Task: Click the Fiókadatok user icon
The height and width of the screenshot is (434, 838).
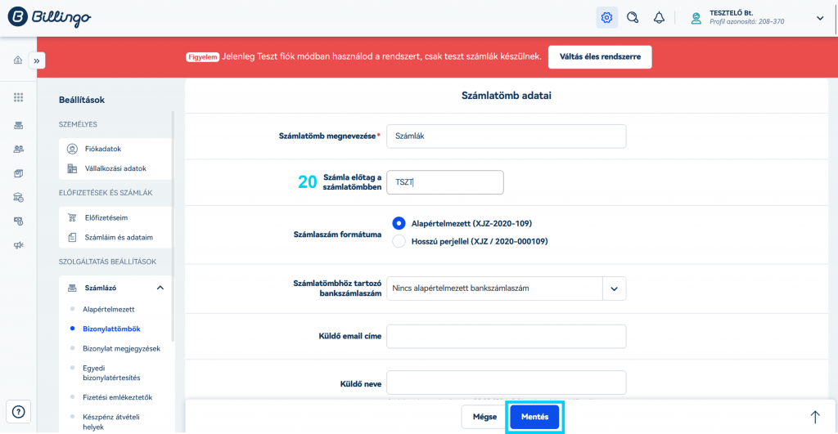Action: pyautogui.click(x=72, y=149)
